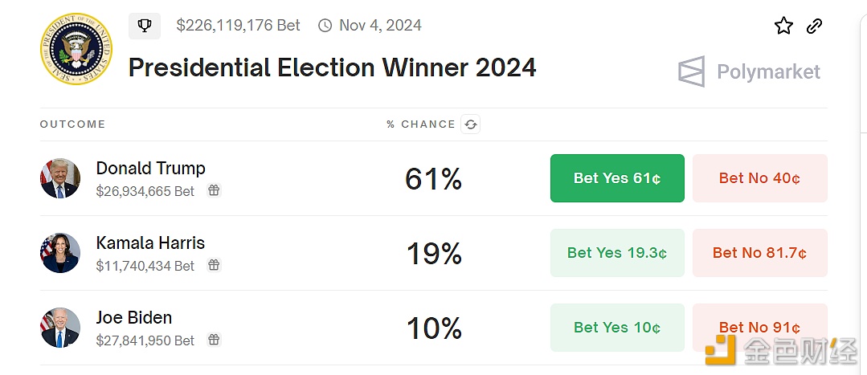Refresh the % chance column icon
This screenshot has height=375, width=867.
click(x=471, y=124)
